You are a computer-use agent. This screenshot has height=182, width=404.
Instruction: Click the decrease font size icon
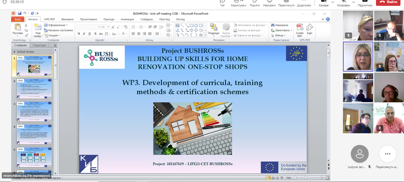(118, 27)
